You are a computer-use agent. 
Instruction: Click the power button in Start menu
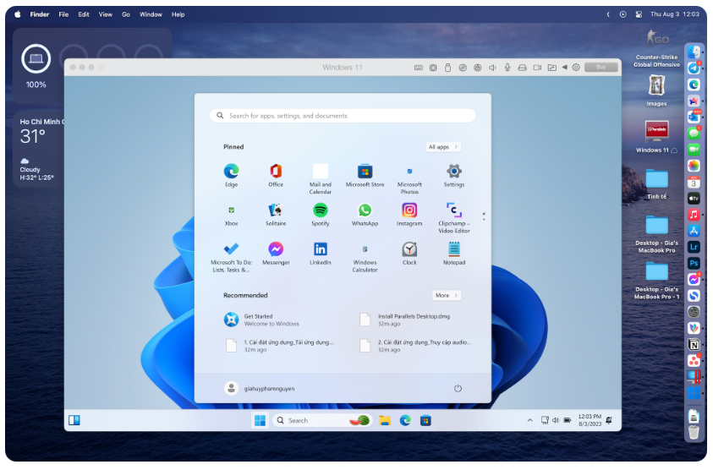458,388
